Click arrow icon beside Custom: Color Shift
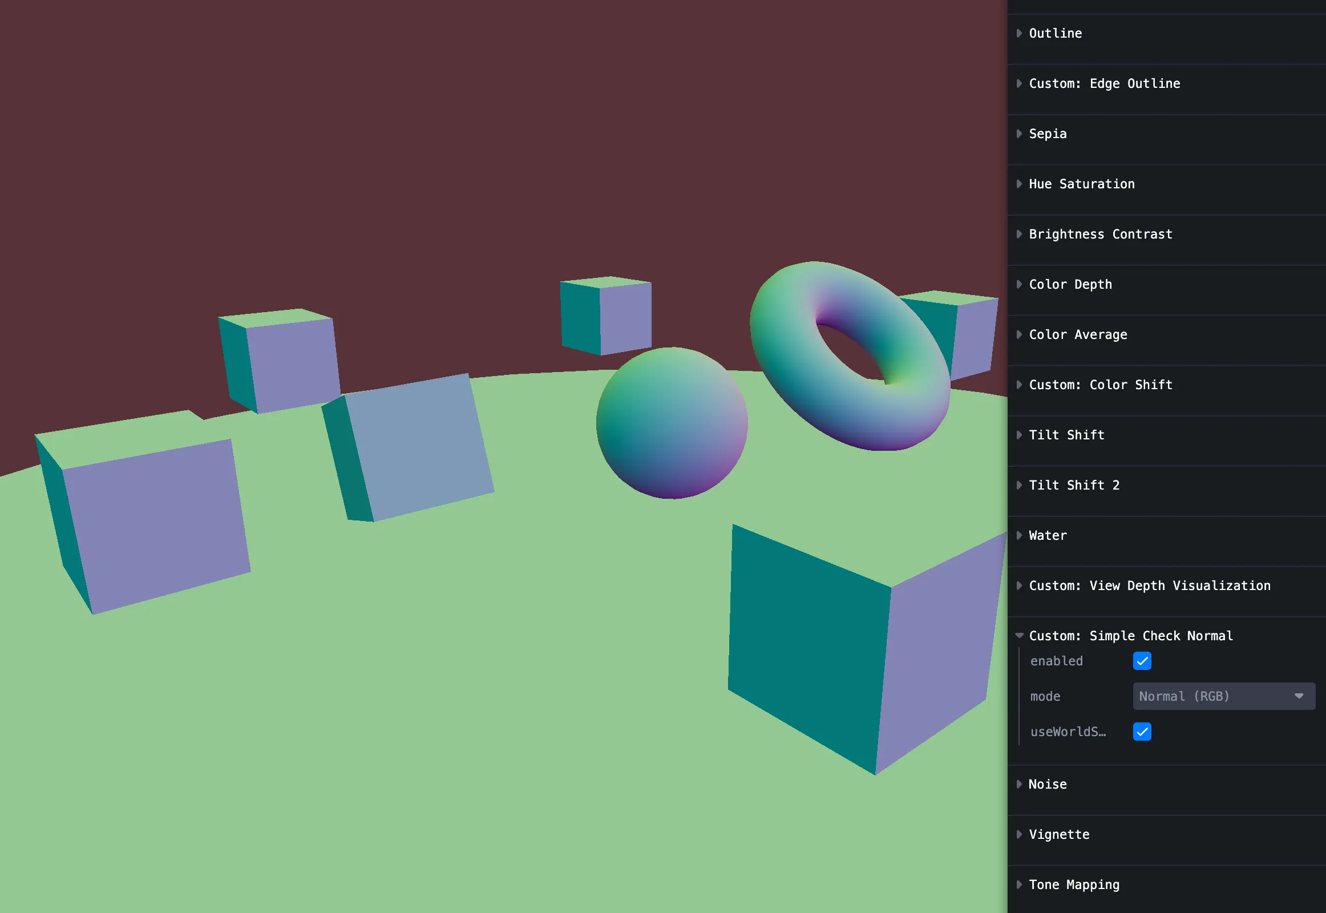This screenshot has height=913, width=1326. click(1020, 385)
